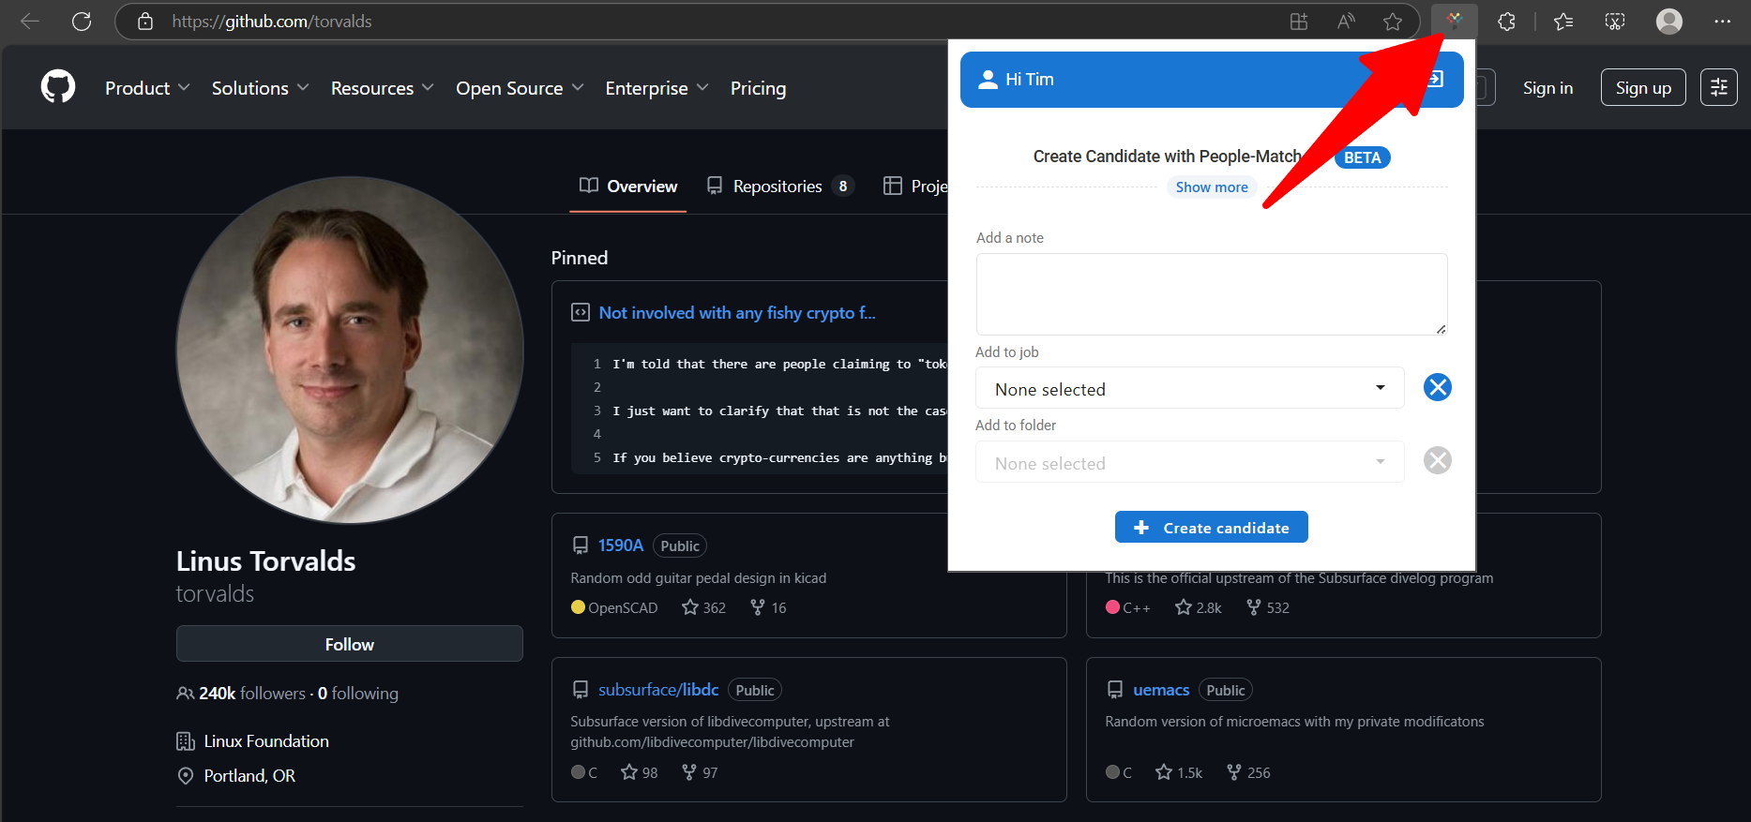Click in the Add a note text area

(1211, 294)
